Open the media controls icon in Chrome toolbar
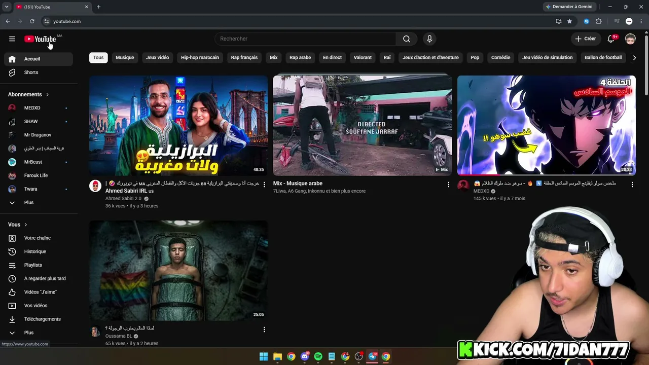This screenshot has height=365, width=649. (617, 21)
